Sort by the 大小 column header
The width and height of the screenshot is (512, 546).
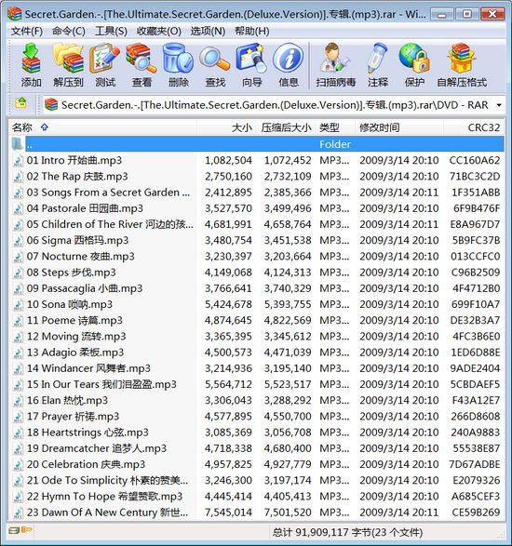pyautogui.click(x=226, y=127)
